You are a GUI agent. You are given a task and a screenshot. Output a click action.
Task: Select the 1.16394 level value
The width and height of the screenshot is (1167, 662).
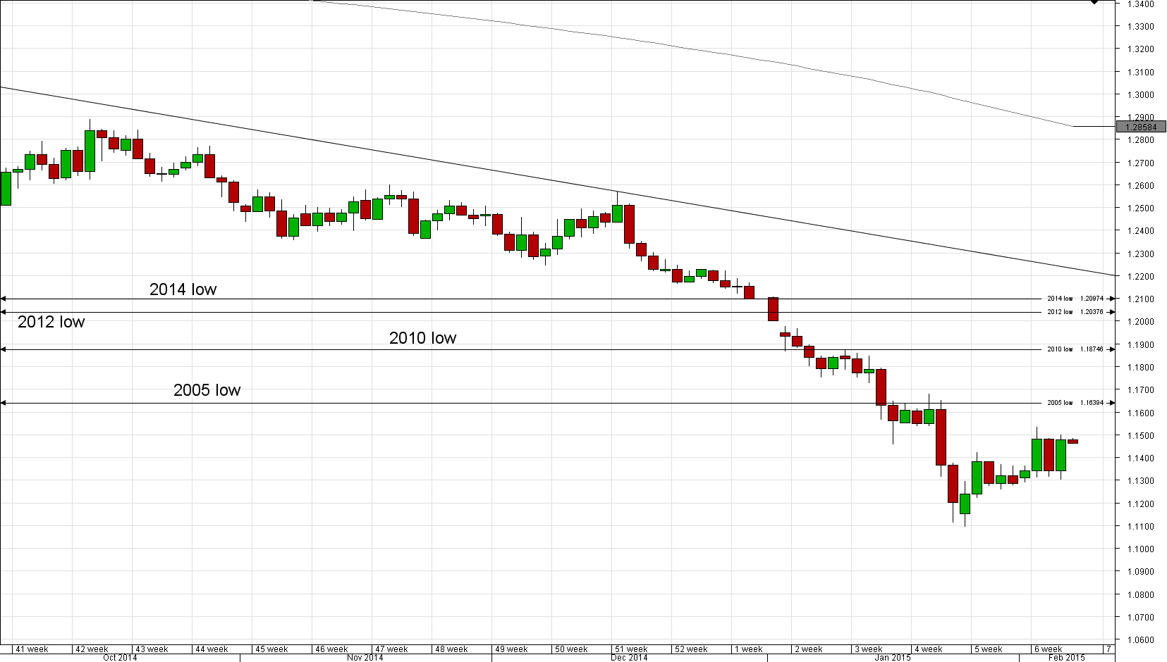point(1092,403)
